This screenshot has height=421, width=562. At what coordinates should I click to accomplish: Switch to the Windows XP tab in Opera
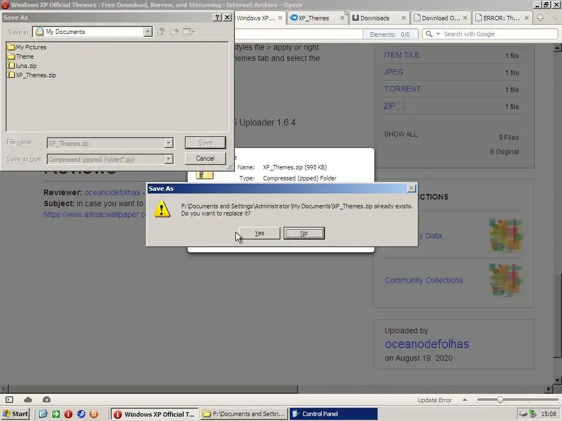coord(256,18)
